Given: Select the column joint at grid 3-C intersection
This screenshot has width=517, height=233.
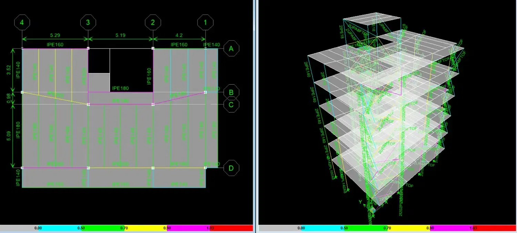Looking at the screenshot, I should (x=88, y=104).
